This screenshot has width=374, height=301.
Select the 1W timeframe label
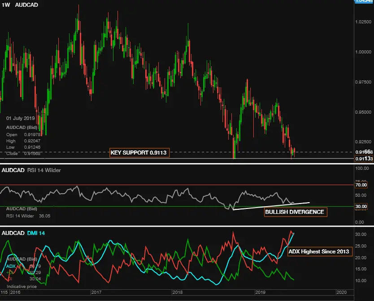[x=6, y=5]
